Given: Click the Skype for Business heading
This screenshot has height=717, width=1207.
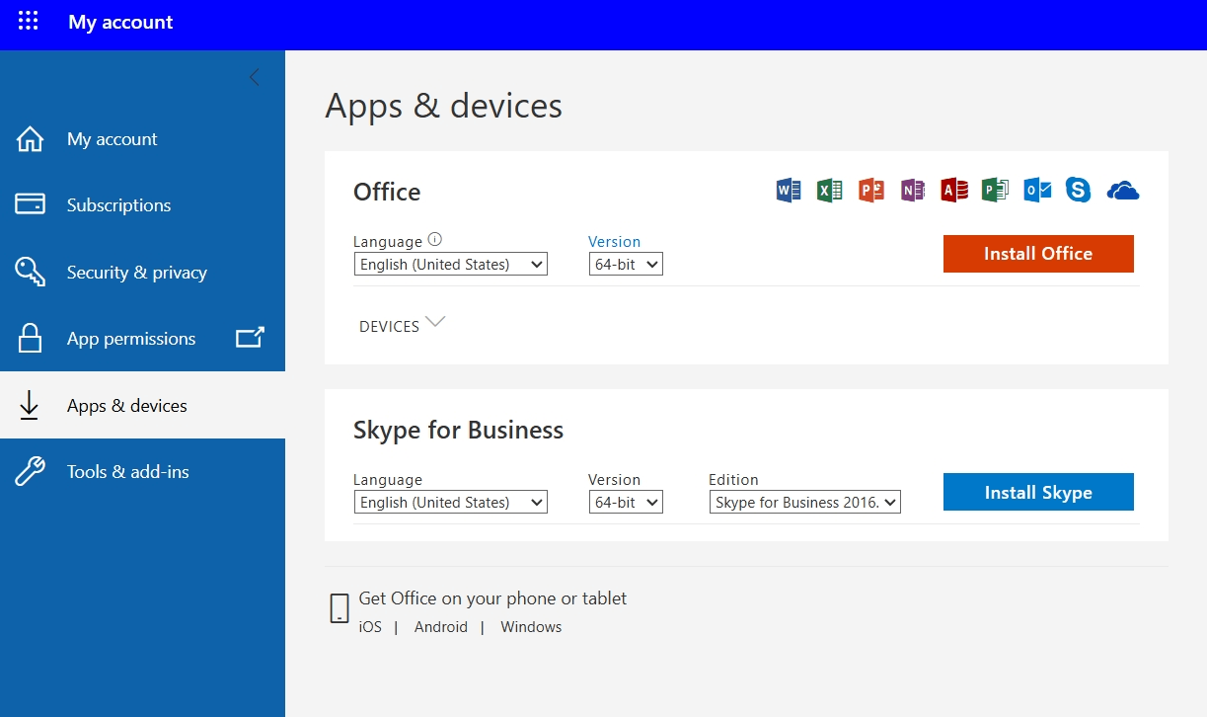Looking at the screenshot, I should coord(459,430).
